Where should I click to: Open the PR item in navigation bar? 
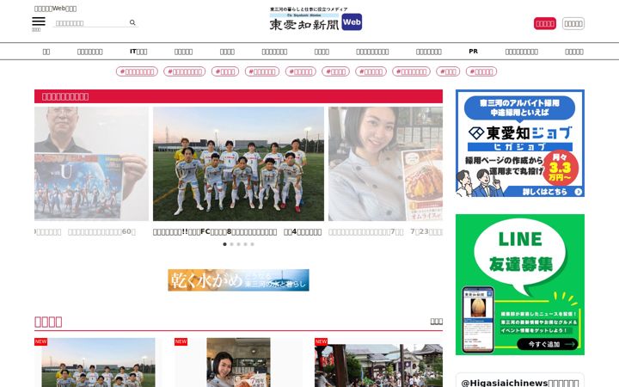coord(474,52)
